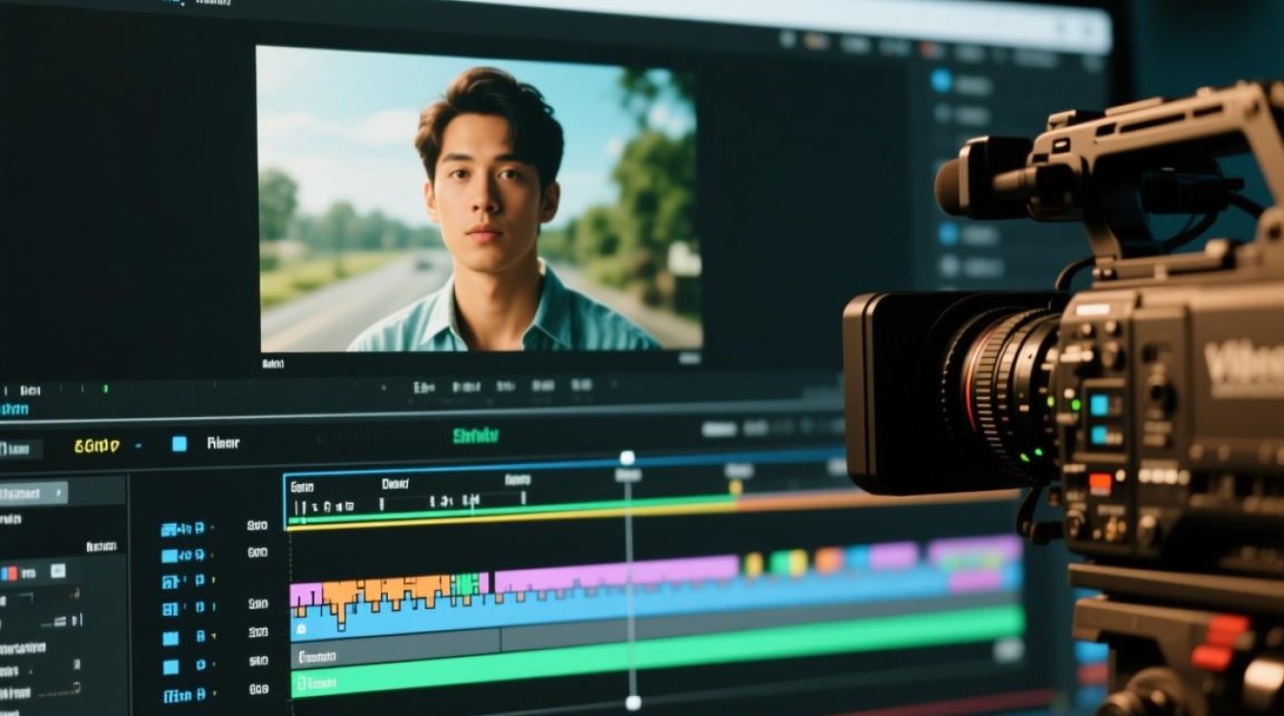Click the teal label under the preview panel
Screen dimensions: 1284x716
(12, 409)
